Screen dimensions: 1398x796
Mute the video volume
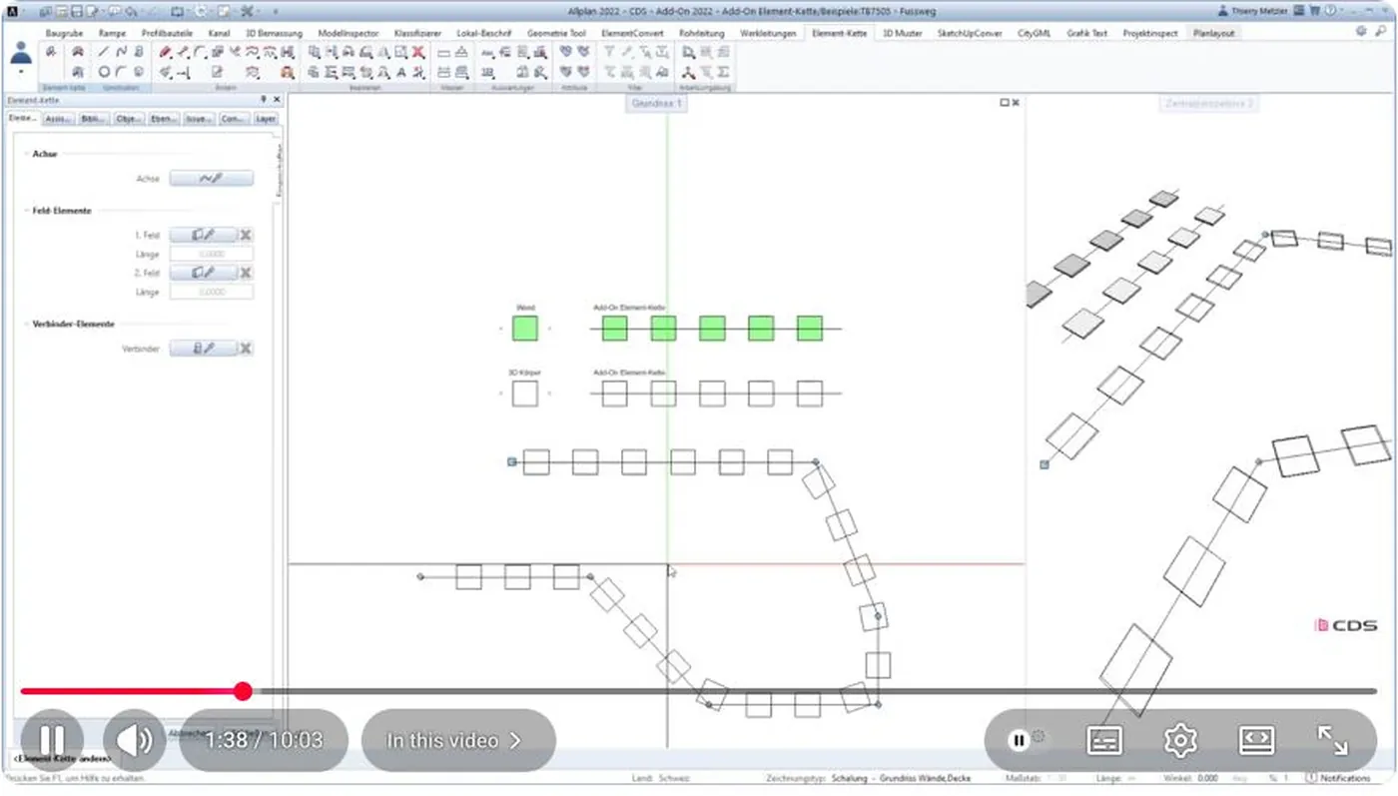pos(134,740)
